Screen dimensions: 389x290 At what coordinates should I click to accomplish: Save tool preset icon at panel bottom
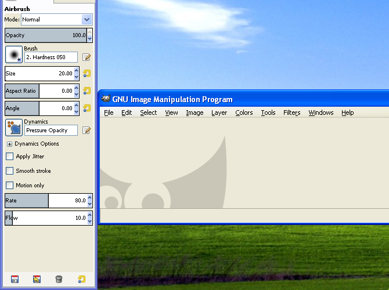point(15,279)
